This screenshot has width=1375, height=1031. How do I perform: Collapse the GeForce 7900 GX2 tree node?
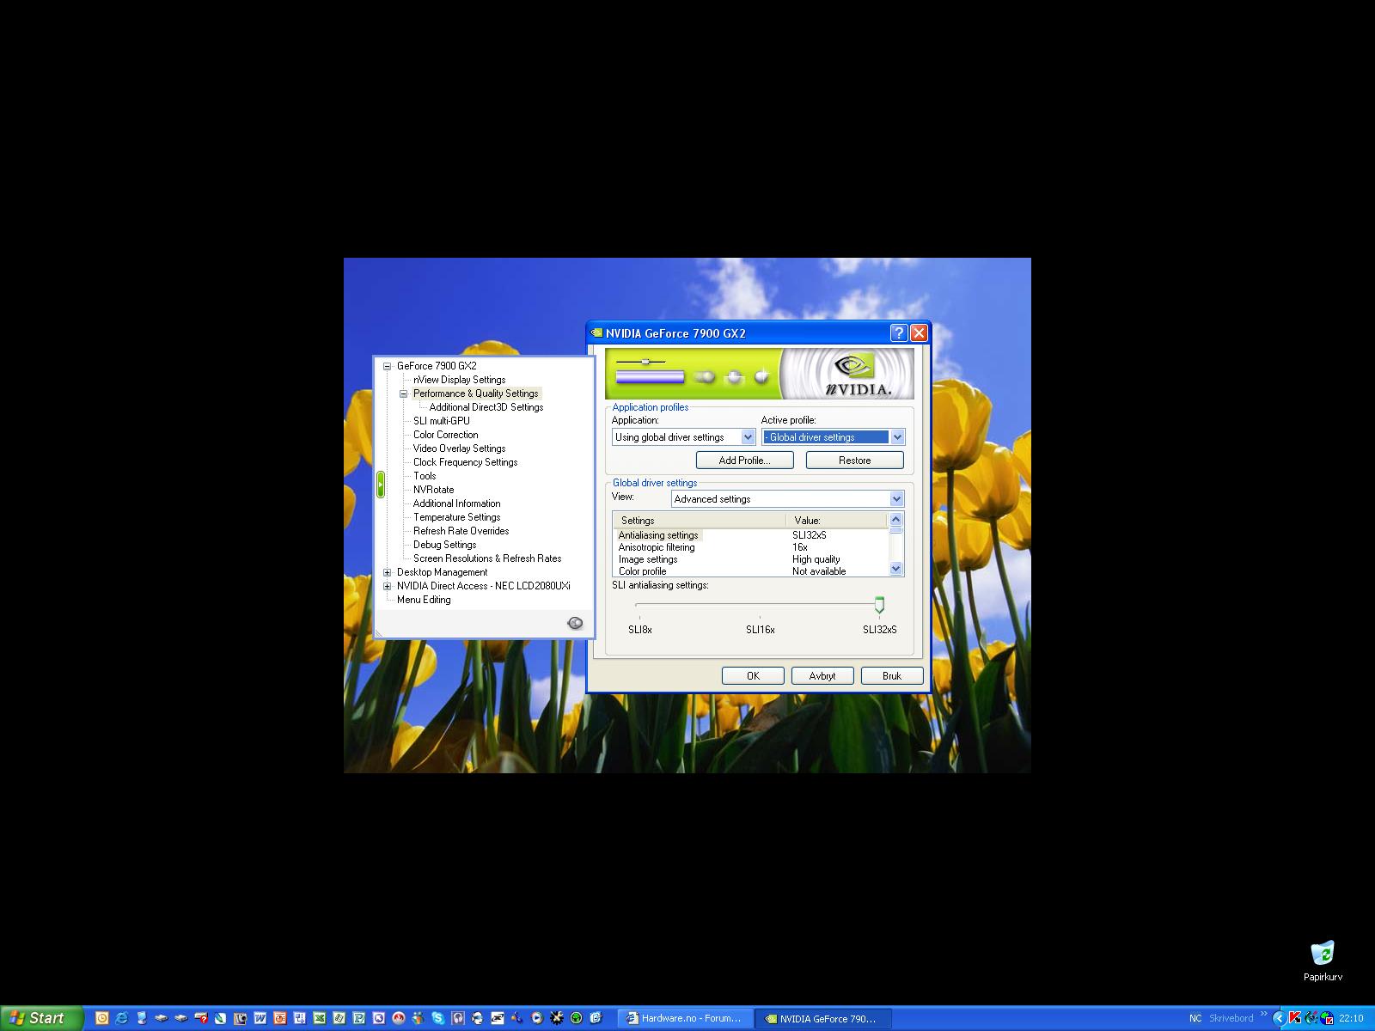387,366
